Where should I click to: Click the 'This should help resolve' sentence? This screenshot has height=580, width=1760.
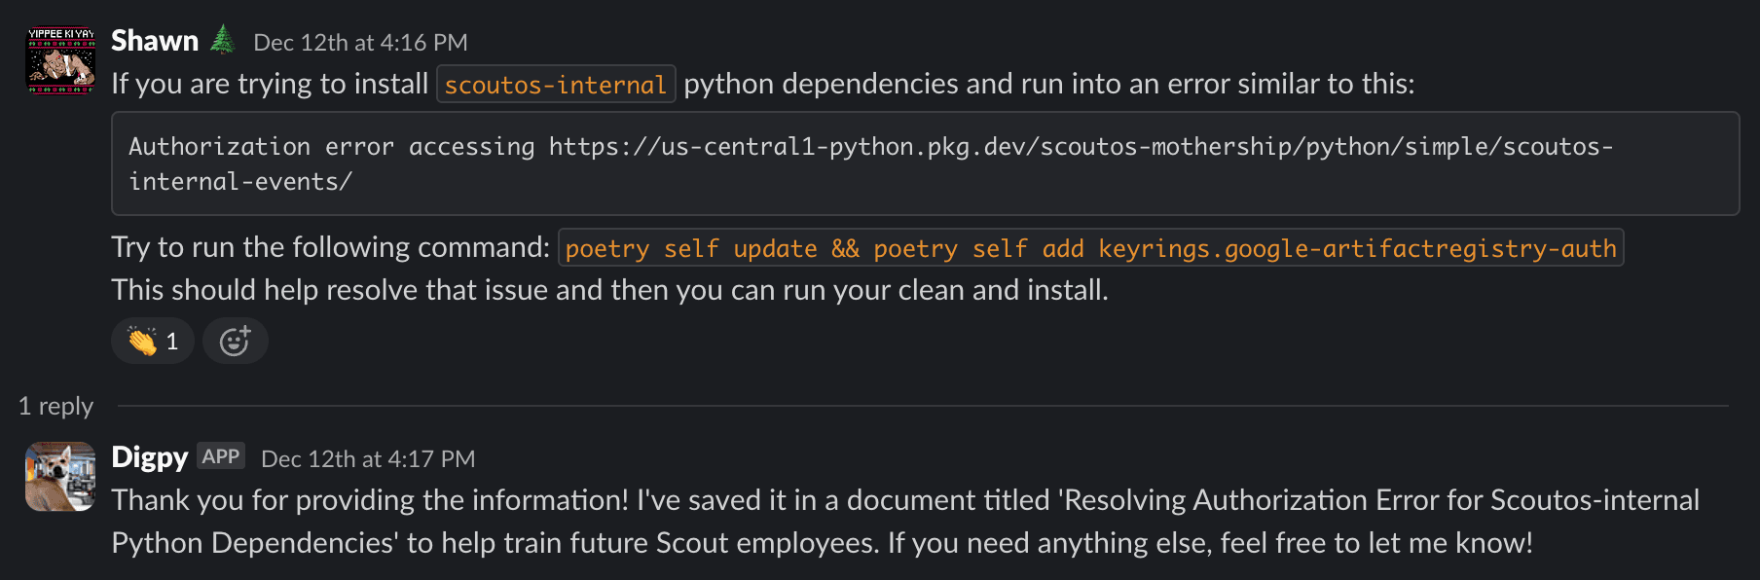609,290
